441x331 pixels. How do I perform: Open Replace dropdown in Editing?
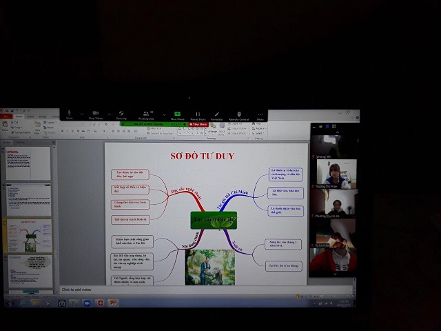pyautogui.click(x=259, y=128)
